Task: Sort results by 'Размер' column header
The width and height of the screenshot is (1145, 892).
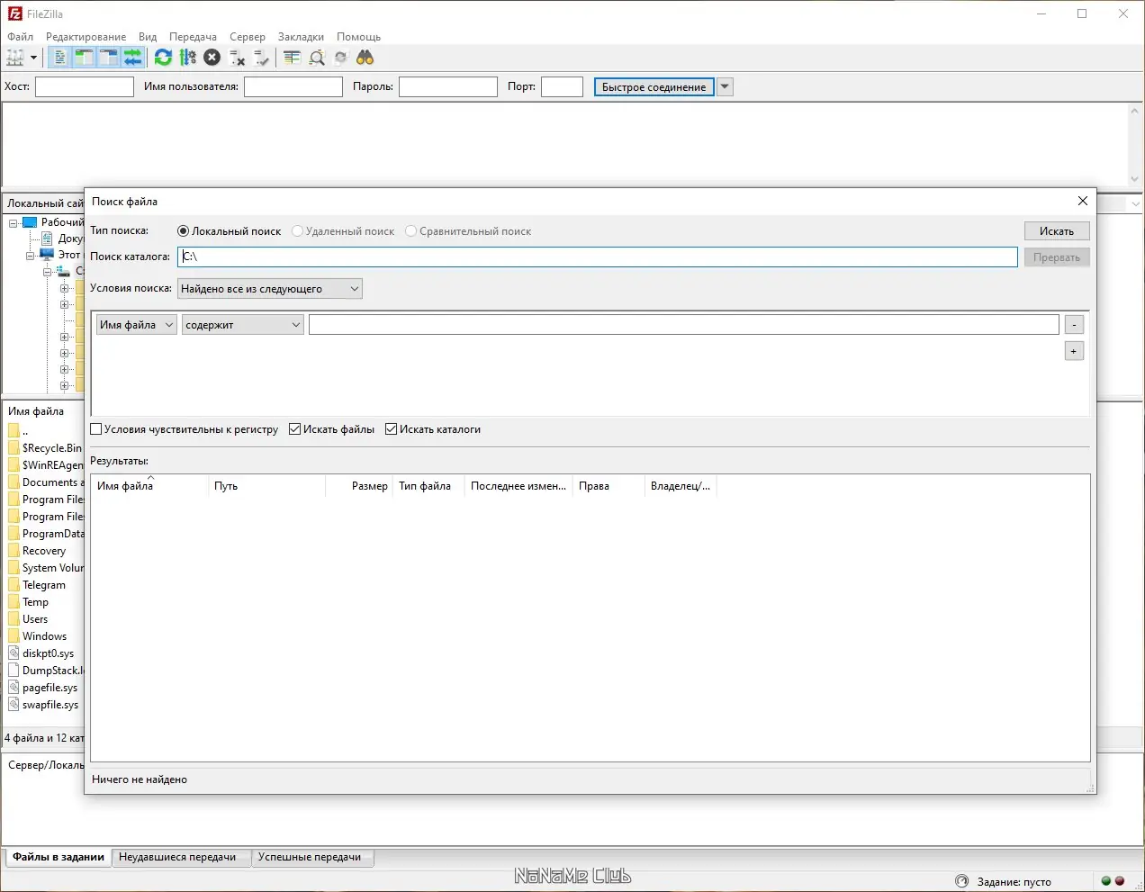Action: 358,486
